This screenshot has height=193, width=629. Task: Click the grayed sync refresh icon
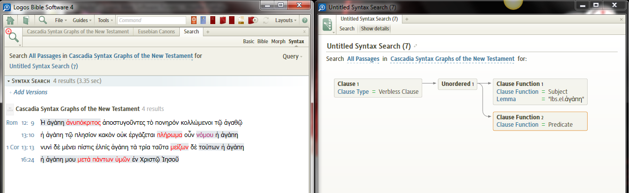coord(266,20)
